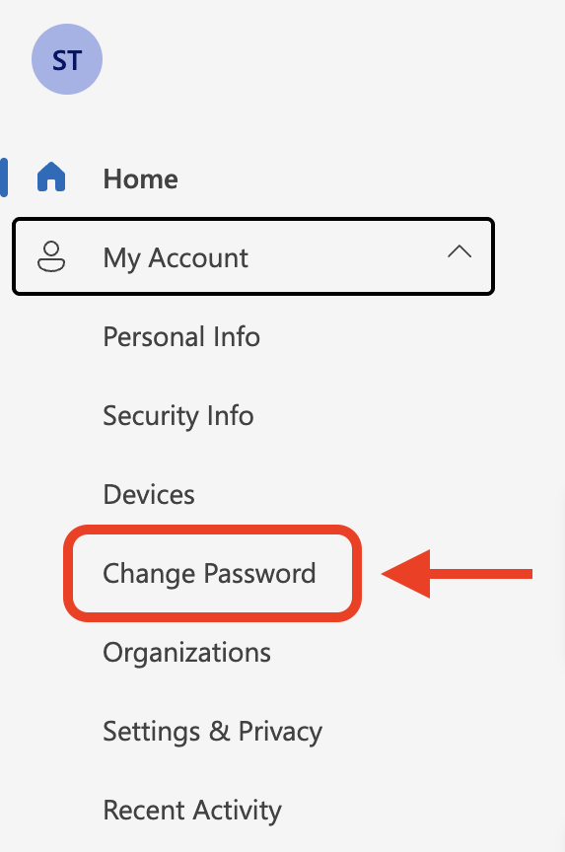Open Security Info page
Image resolution: width=565 pixels, height=852 pixels.
178,416
